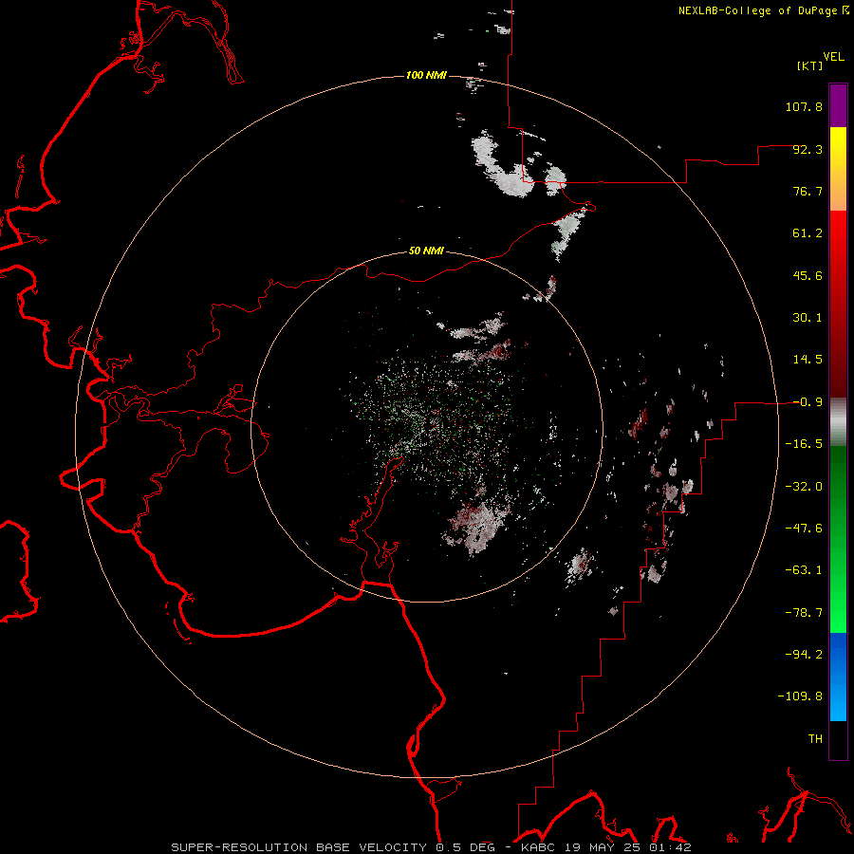Click the -109.8 velocity scale value
Viewport: 854px width, 854px height.
pos(800,696)
